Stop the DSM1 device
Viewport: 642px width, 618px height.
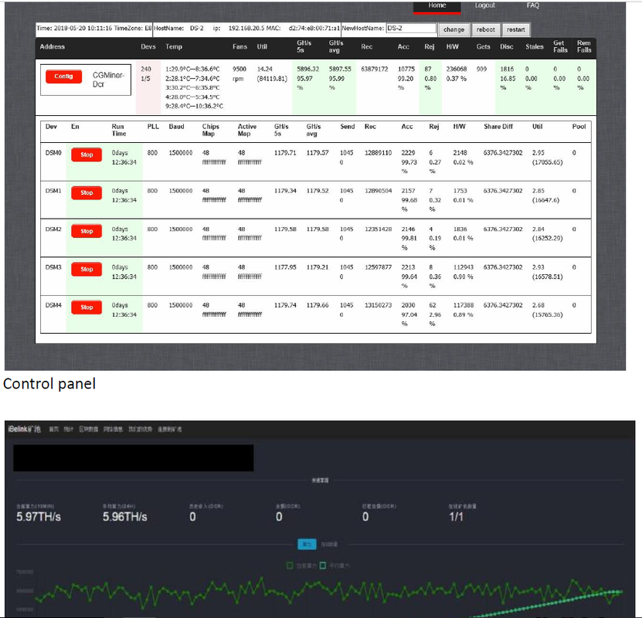(87, 193)
